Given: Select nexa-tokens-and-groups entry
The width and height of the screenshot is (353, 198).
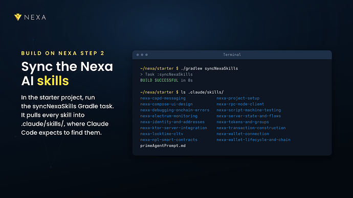Looking at the screenshot, I should pyautogui.click(x=242, y=122).
